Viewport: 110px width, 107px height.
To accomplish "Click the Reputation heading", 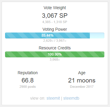I will pyautogui.click(x=28, y=73).
